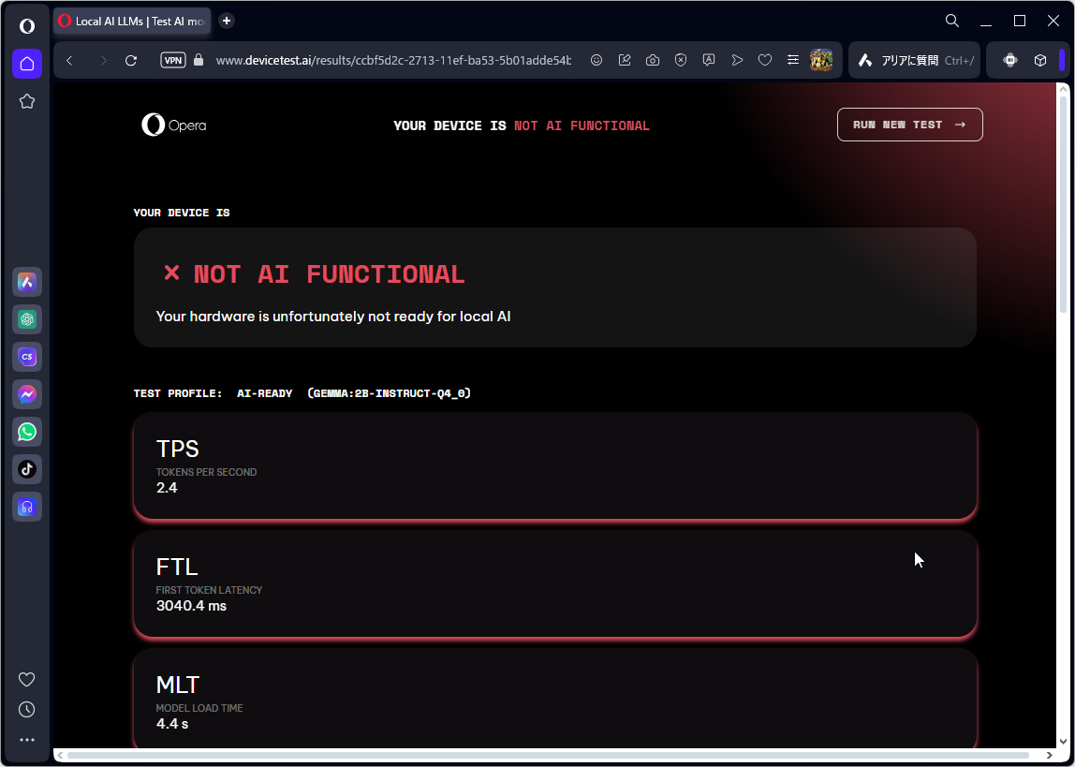Open the CS sidebar app icon
Screen dimensions: 1075x767
27,357
